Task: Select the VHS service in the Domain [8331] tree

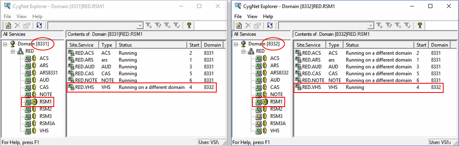Action: pos(44,130)
